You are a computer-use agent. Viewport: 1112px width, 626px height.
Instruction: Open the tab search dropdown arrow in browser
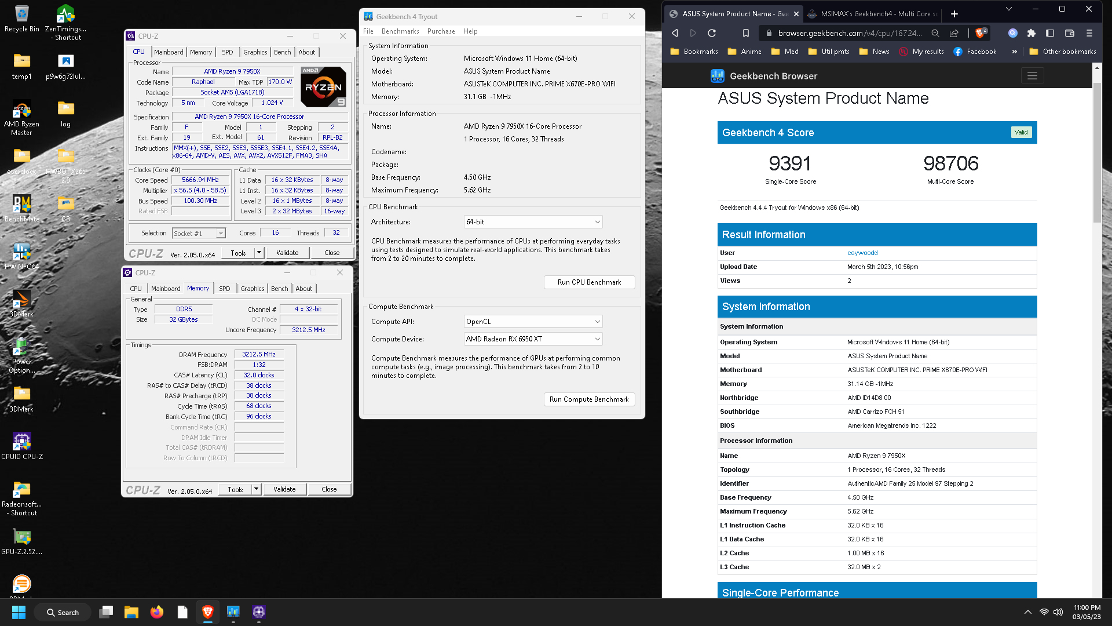[1009, 9]
